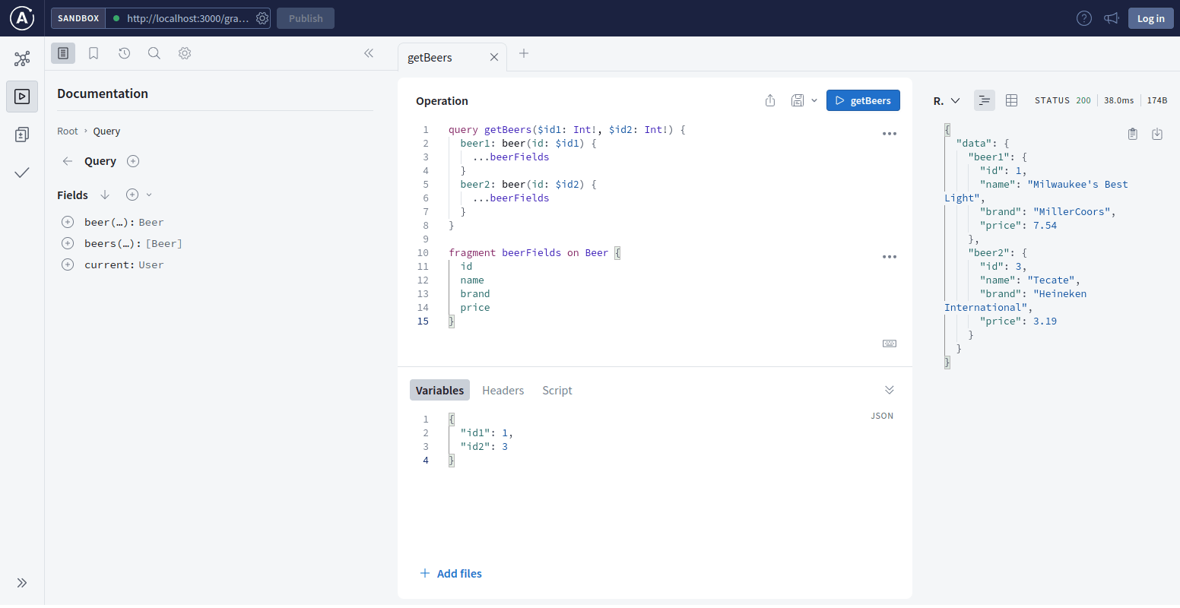The height and width of the screenshot is (608, 1180).
Task: Close the getBeers tab
Action: pyautogui.click(x=494, y=57)
